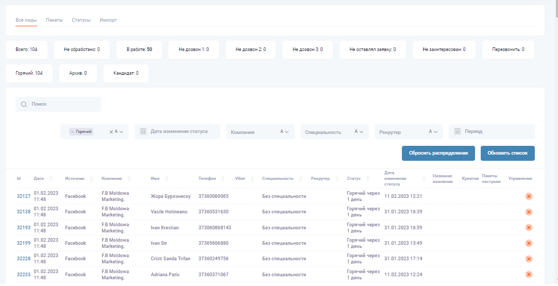The image size is (558, 286).
Task: Open calendar in Дата изменения статуса field
Action: tap(144, 132)
